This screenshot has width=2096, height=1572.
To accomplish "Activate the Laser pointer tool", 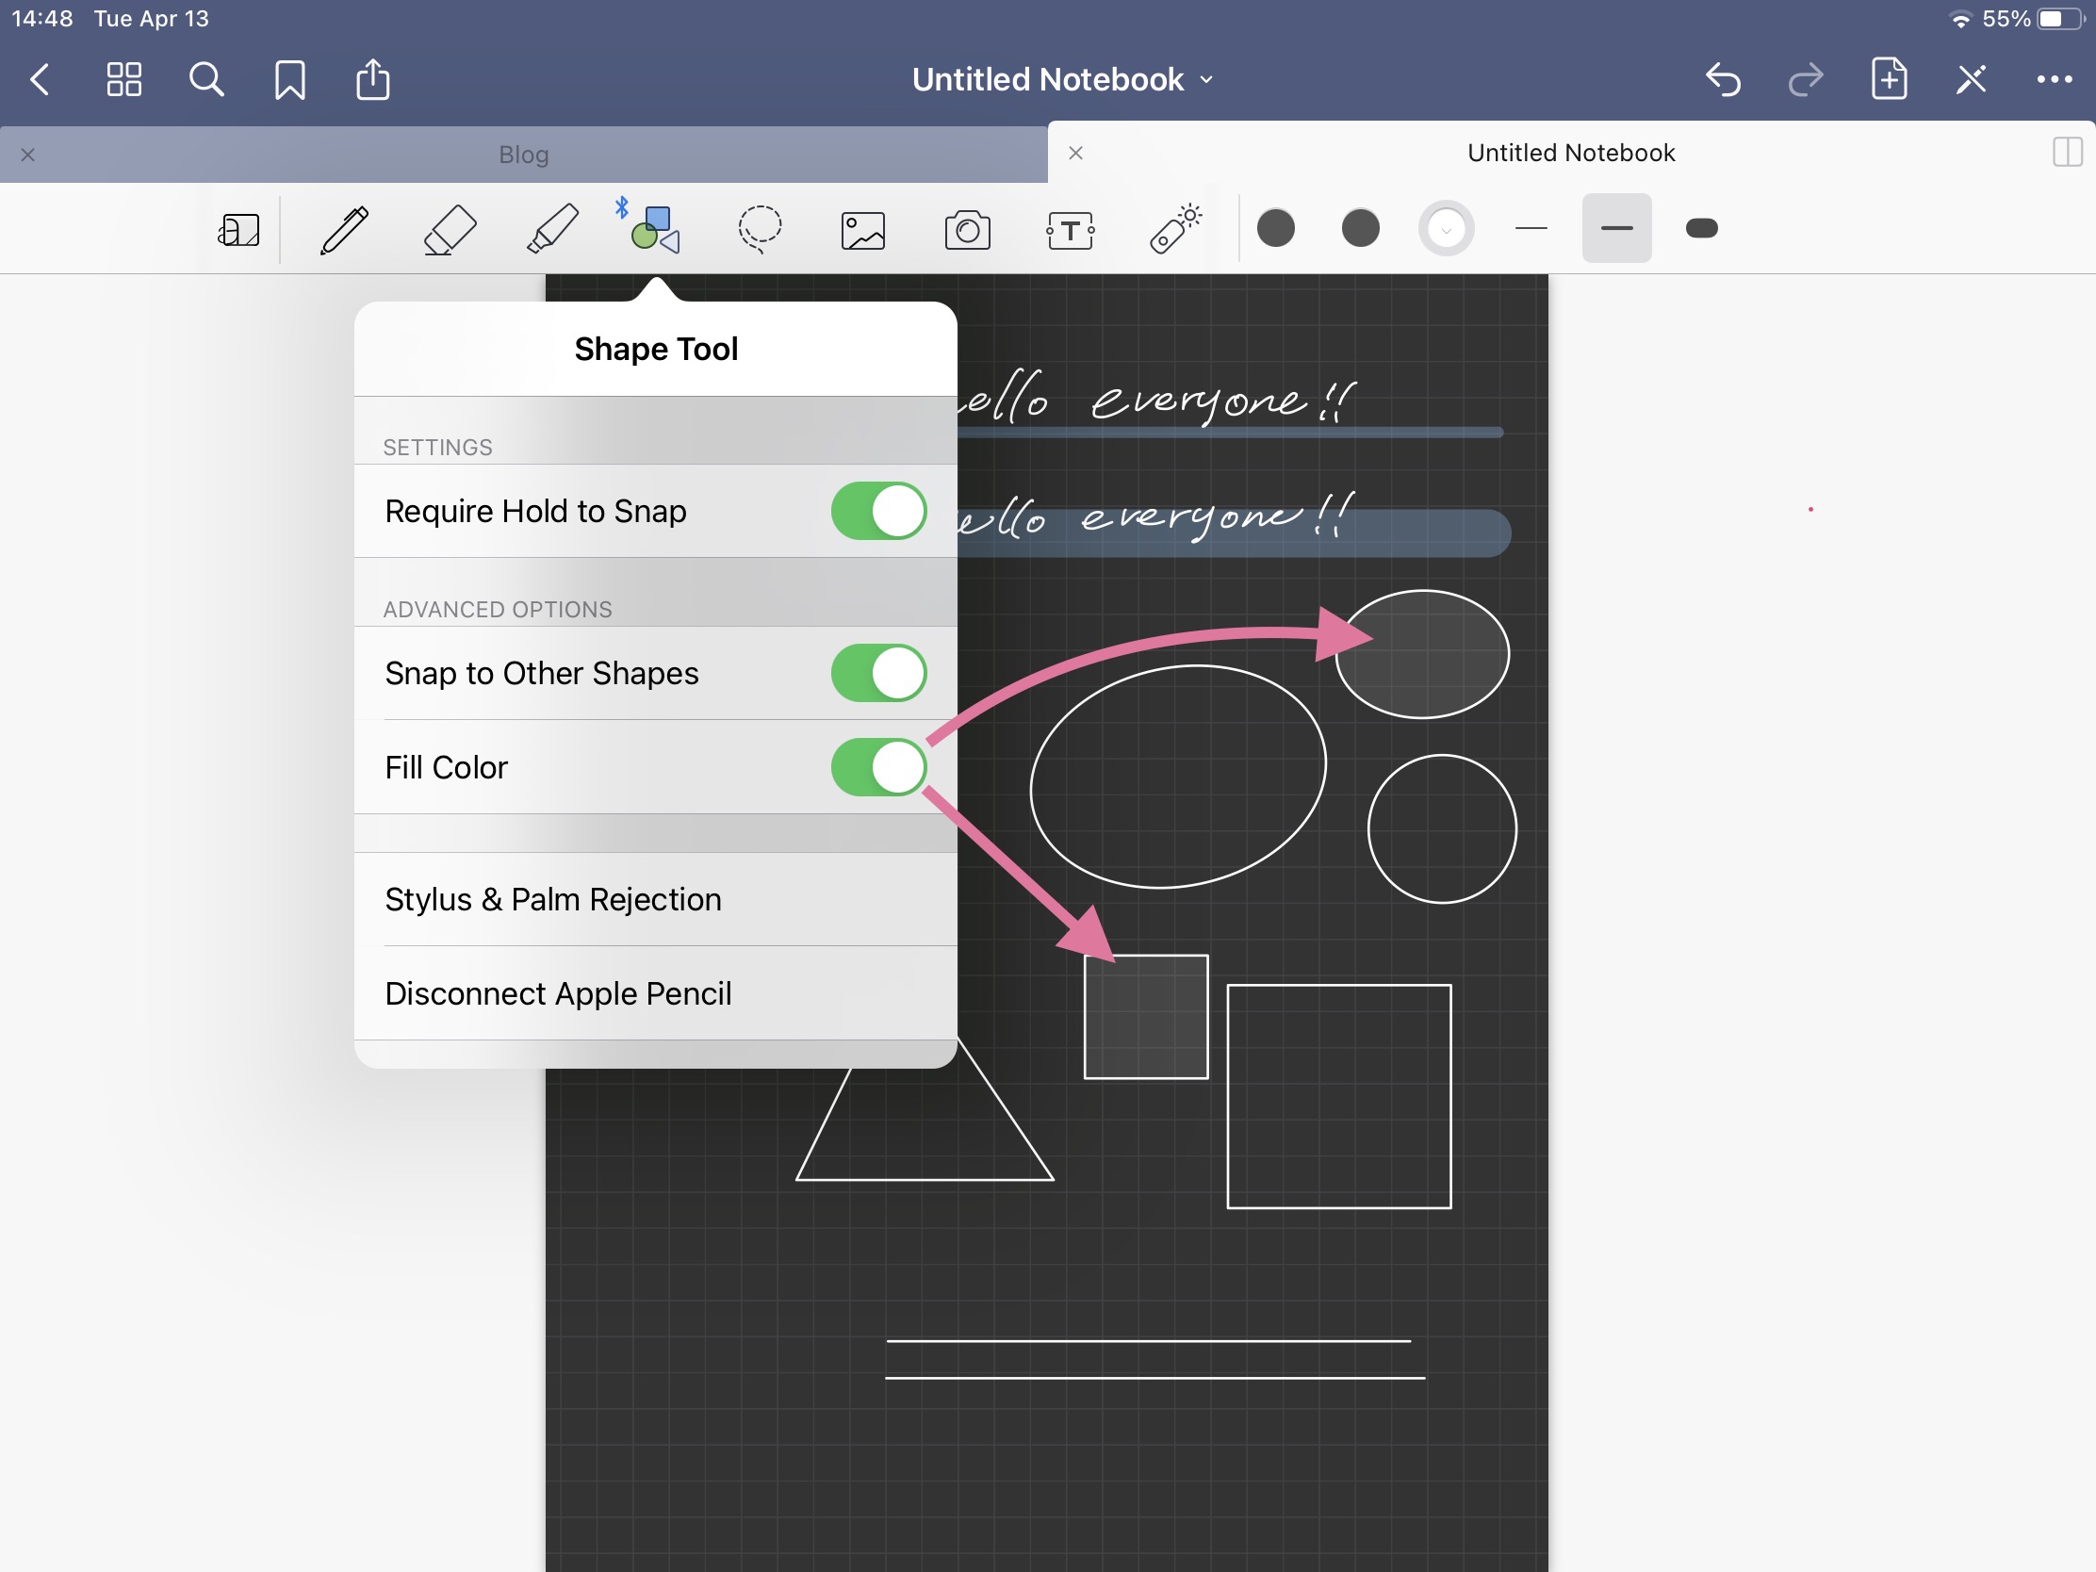I will 1175,230.
